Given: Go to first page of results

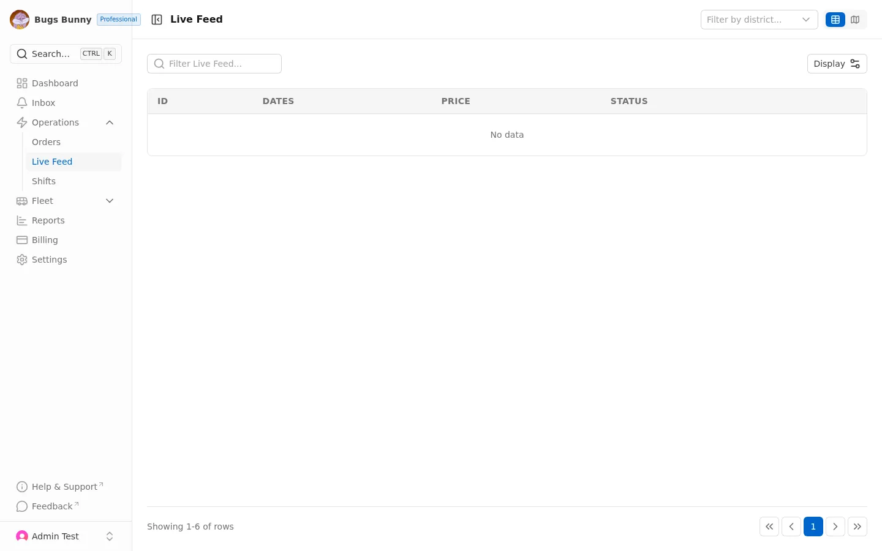Looking at the screenshot, I should (x=769, y=527).
